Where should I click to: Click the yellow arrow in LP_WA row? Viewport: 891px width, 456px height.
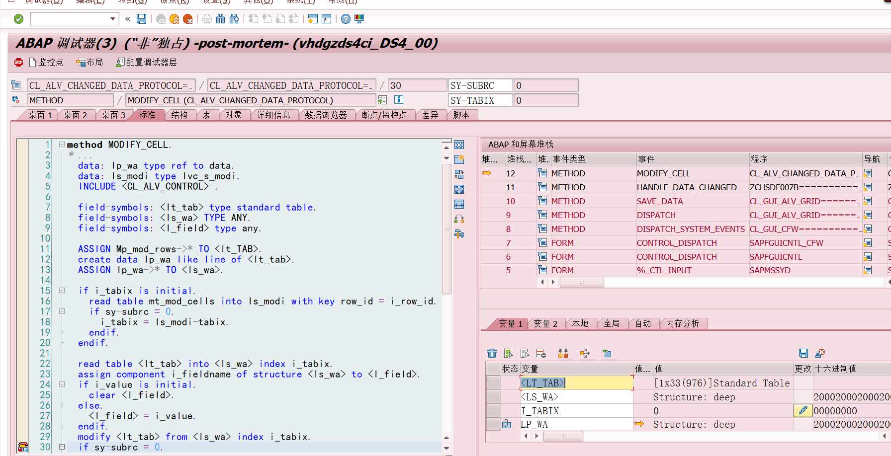coord(639,424)
